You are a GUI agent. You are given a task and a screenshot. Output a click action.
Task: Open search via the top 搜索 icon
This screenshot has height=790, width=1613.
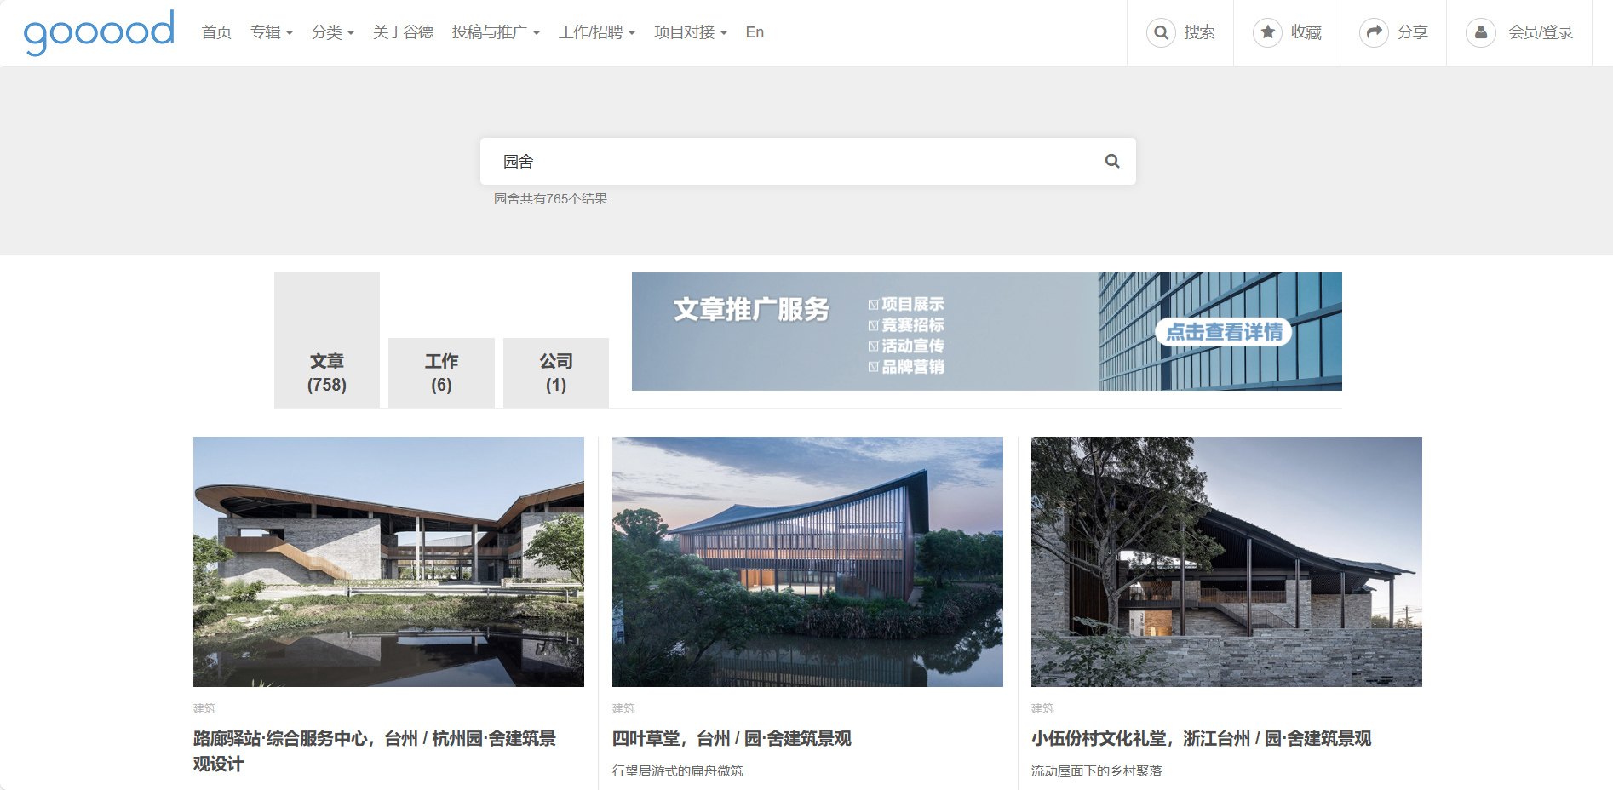pyautogui.click(x=1161, y=32)
